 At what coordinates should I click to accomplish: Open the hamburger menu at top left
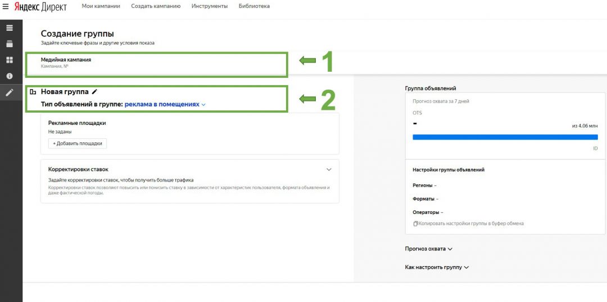pyautogui.click(x=6, y=6)
